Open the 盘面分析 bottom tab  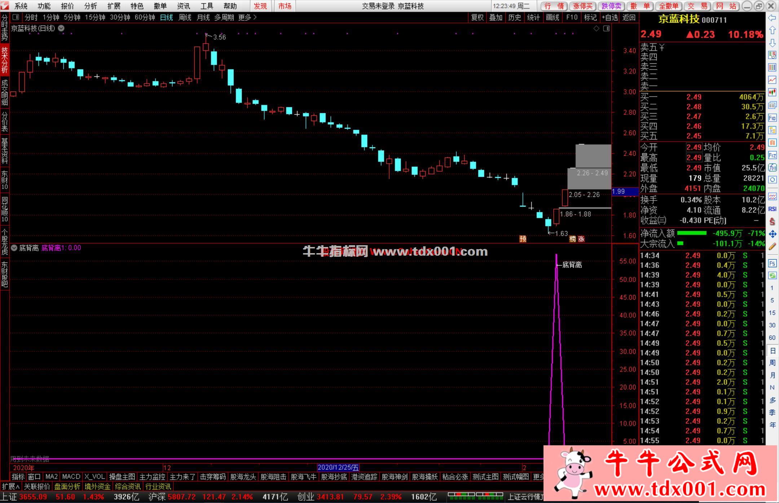point(67,486)
